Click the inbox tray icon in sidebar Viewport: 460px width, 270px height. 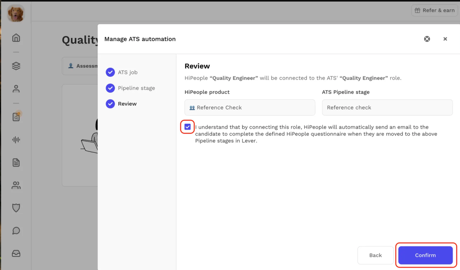(x=16, y=253)
